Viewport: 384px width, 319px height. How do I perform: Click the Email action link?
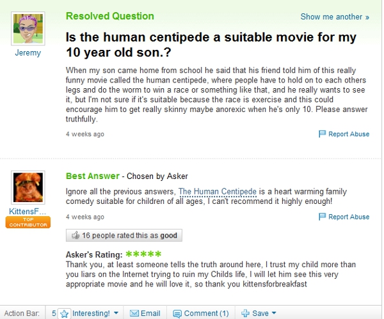(150, 313)
